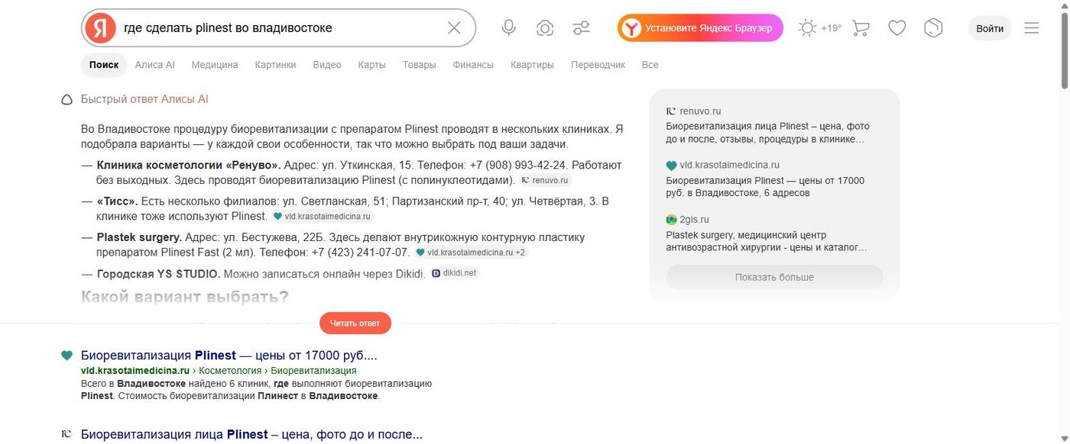1070x444 pixels.
Task: Switch to the Картинки tab
Action: tap(275, 65)
